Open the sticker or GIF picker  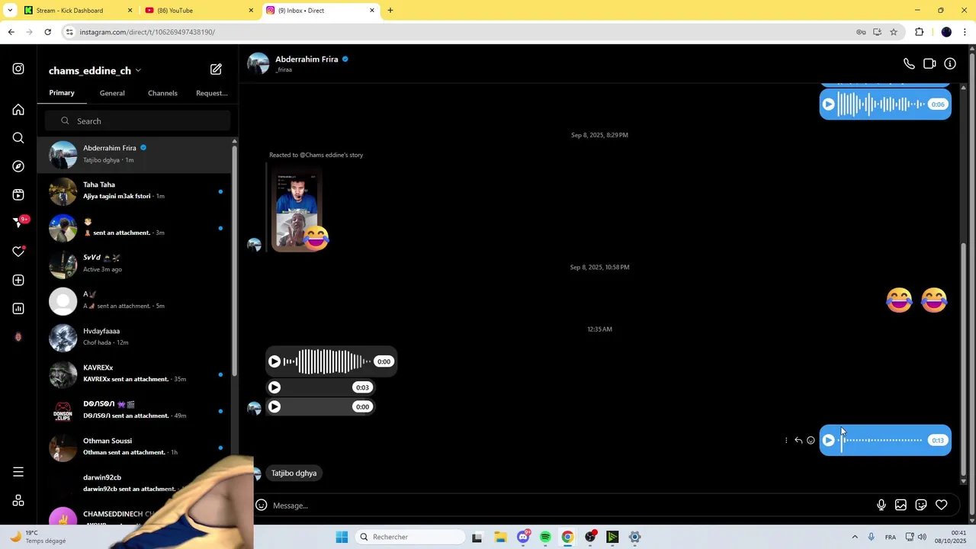click(x=921, y=505)
